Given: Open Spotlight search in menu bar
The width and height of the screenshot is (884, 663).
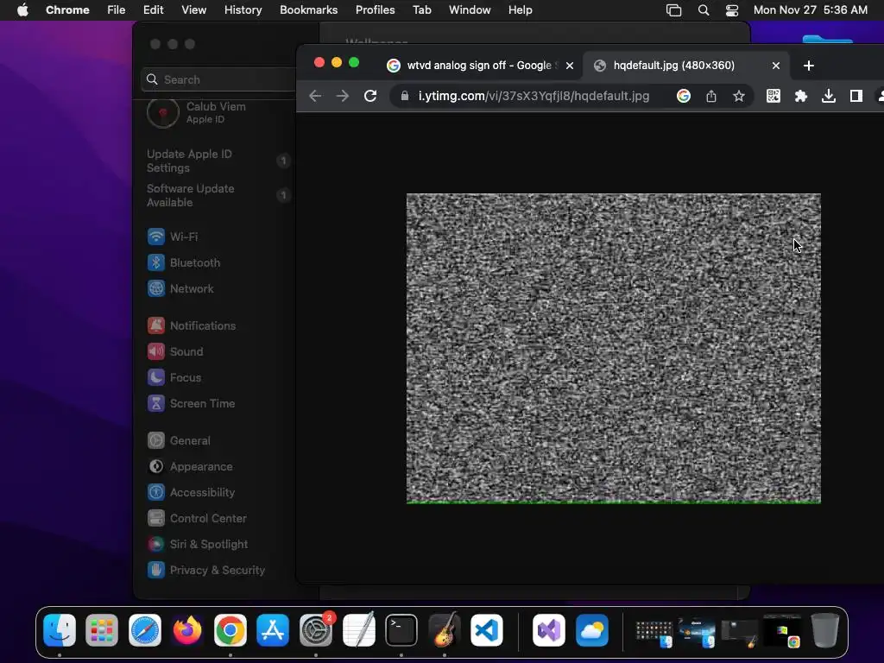Looking at the screenshot, I should [x=703, y=10].
